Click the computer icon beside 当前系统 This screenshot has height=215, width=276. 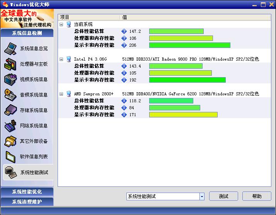point(69,24)
